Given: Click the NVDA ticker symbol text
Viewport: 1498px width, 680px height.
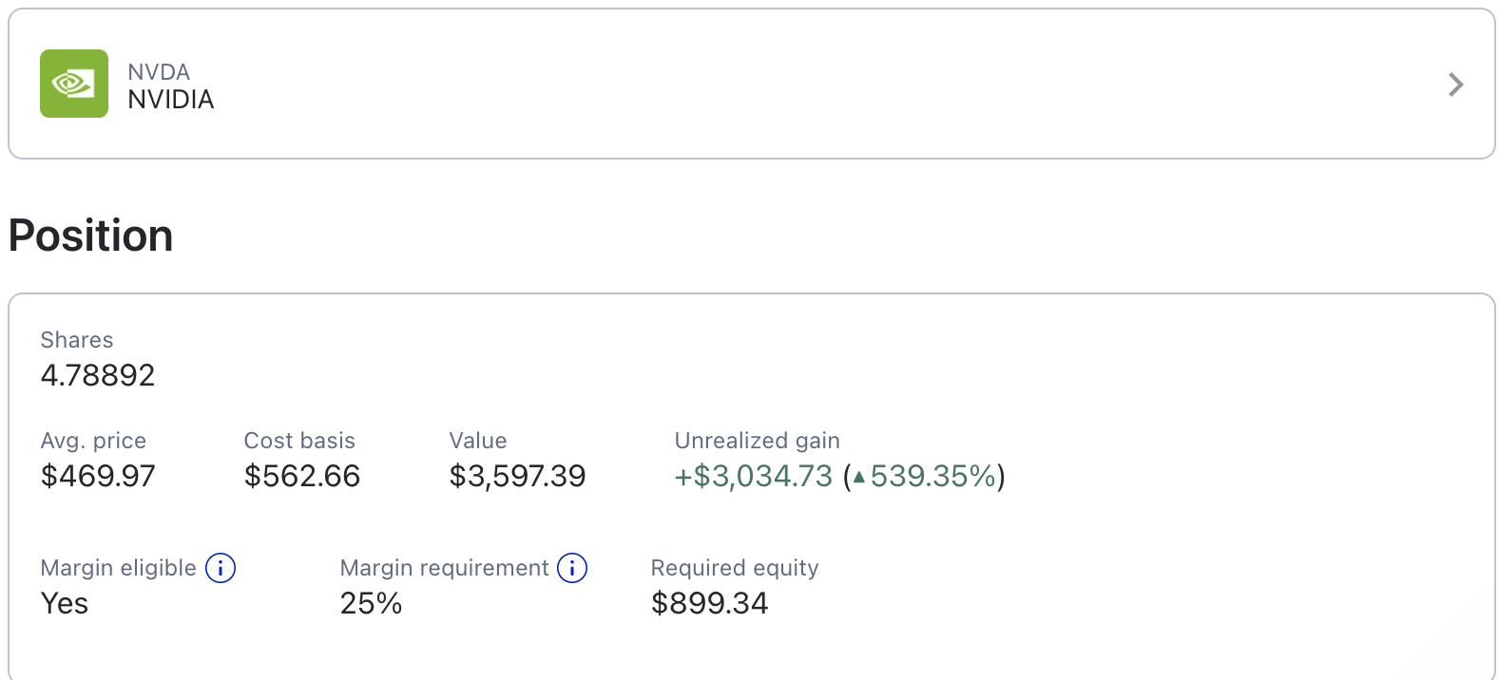Looking at the screenshot, I should [x=159, y=72].
